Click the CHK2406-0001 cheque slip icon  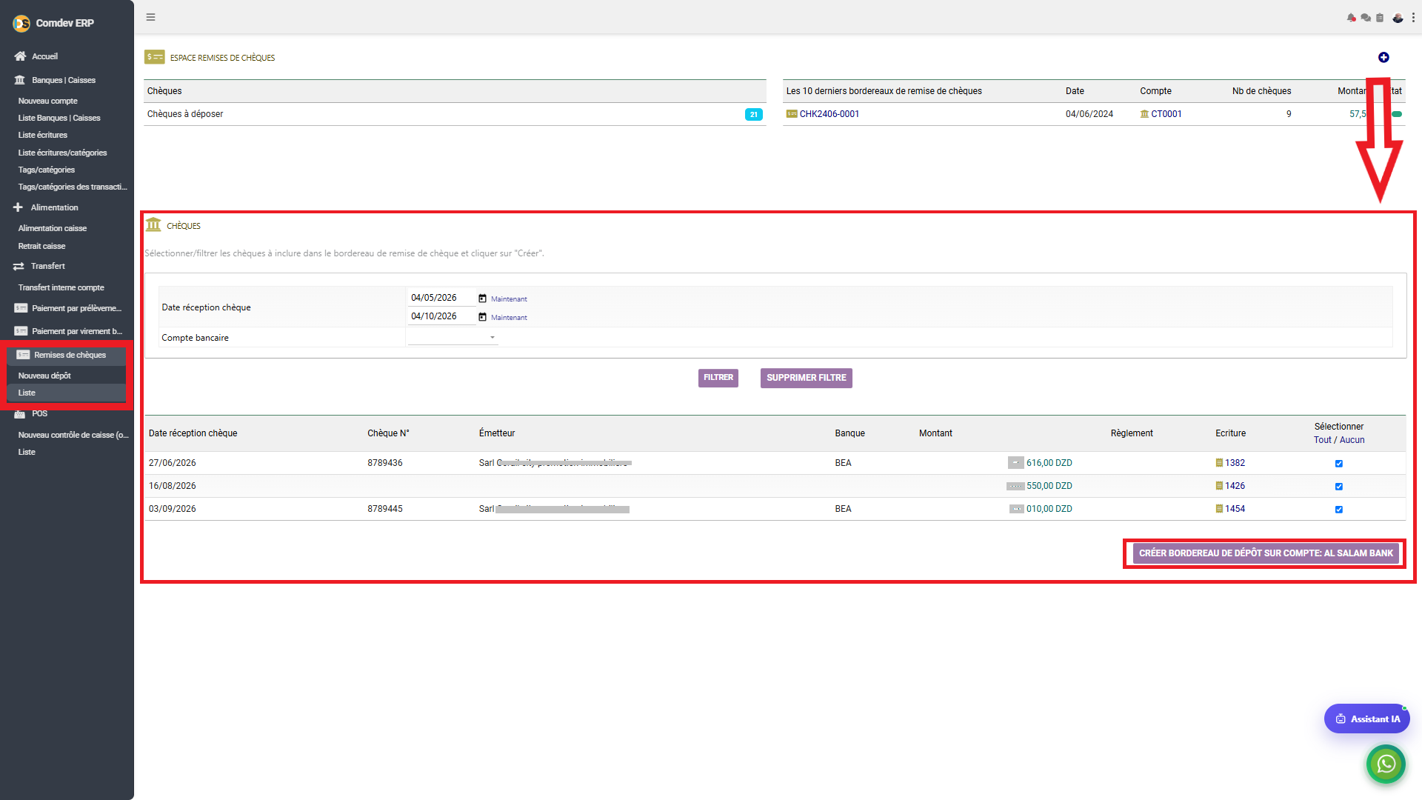[792, 114]
